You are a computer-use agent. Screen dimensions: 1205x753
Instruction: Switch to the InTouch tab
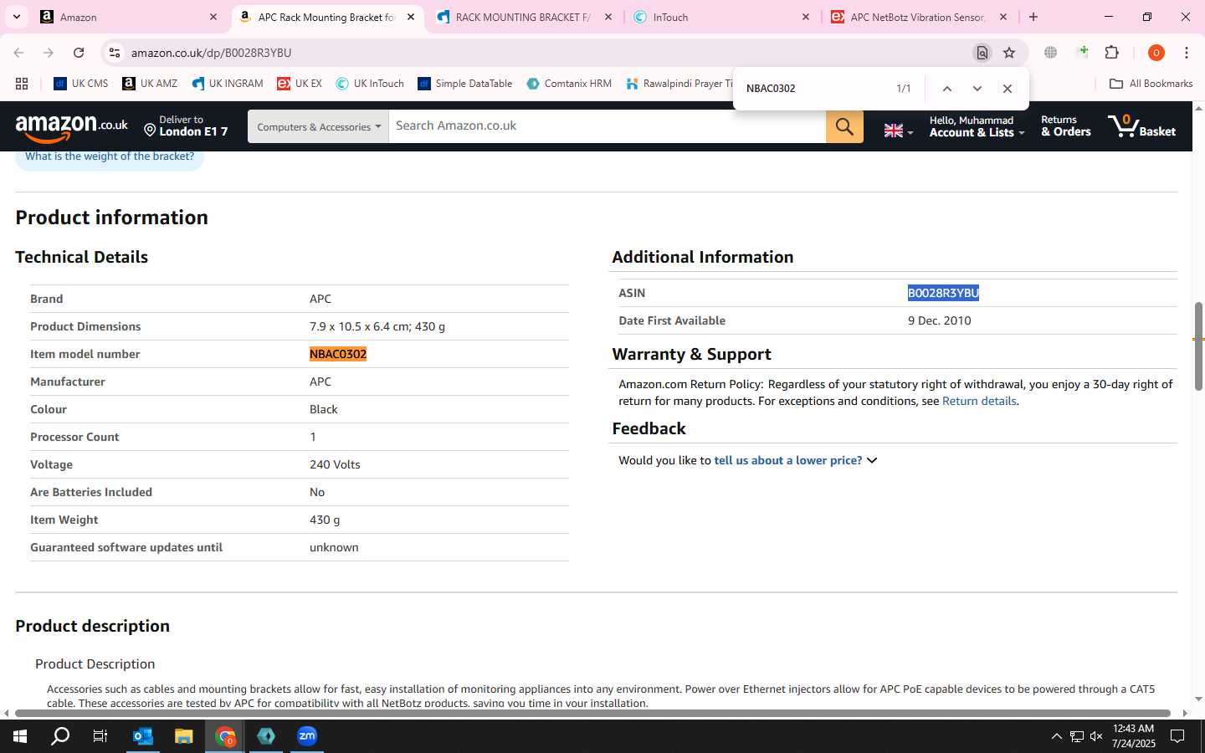pos(722,17)
